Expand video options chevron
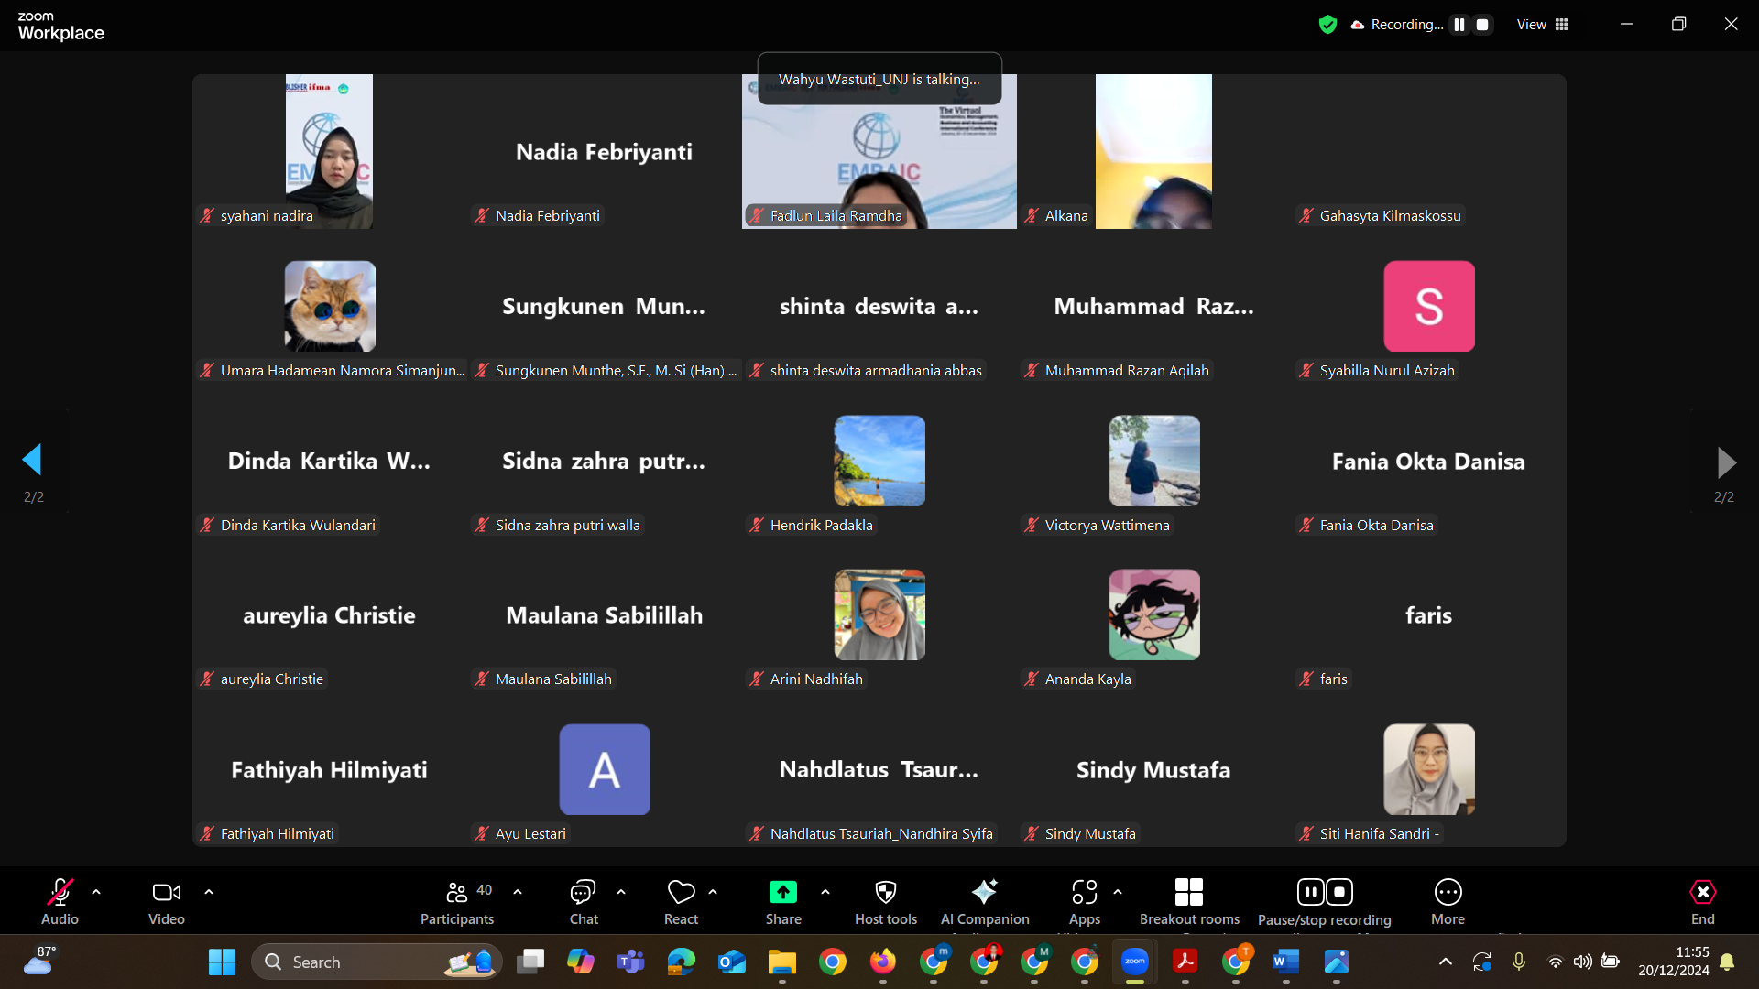This screenshot has height=989, width=1759. pyautogui.click(x=209, y=892)
